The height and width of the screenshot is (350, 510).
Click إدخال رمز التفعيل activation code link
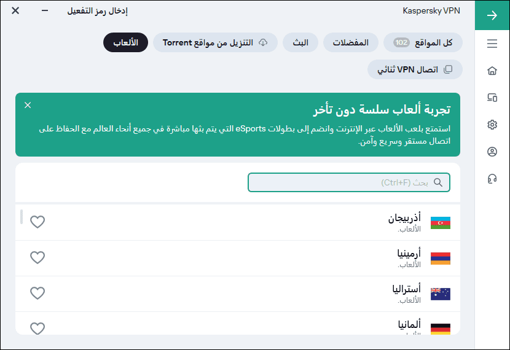click(97, 11)
